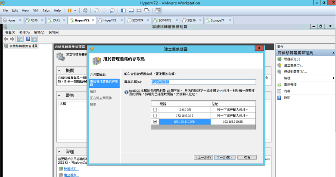Click the 重新整理 refresh icon in actions pane
This screenshot has width=336, height=177.
pyautogui.click(x=280, y=84)
